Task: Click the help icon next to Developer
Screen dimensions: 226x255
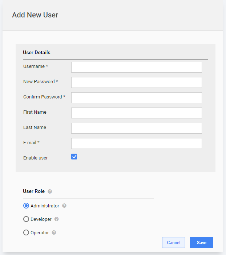Action: click(x=56, y=219)
